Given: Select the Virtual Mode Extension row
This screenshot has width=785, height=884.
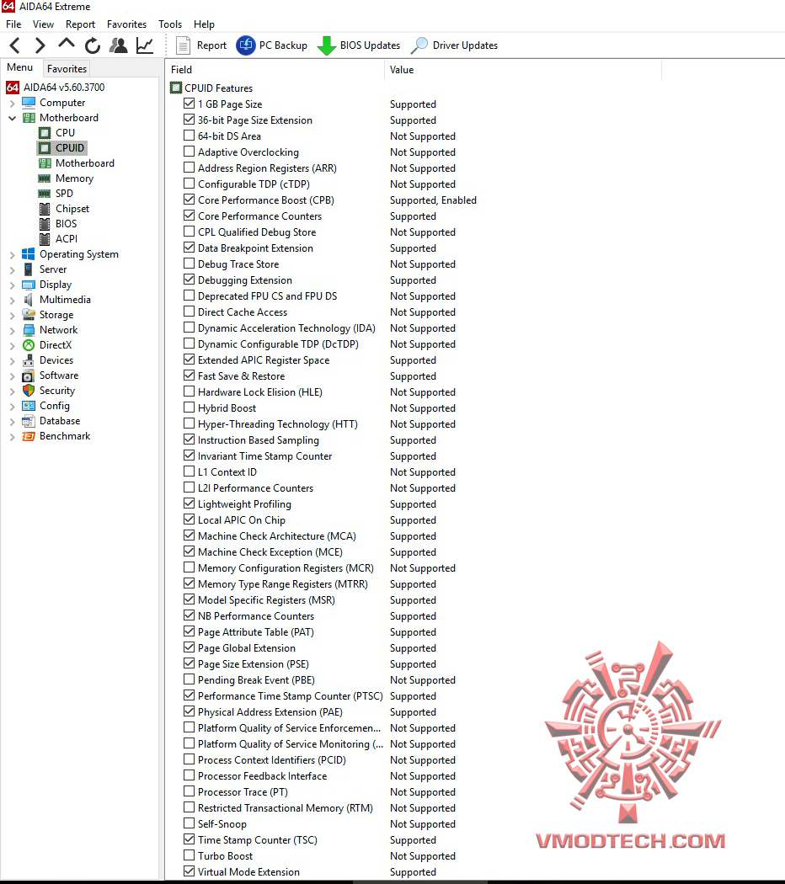Looking at the screenshot, I should [414, 871].
